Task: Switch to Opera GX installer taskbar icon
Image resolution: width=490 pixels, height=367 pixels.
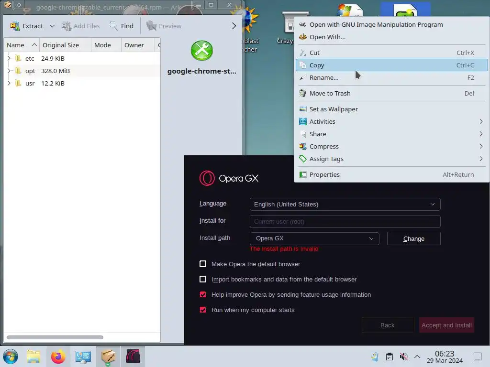Action: point(133,356)
